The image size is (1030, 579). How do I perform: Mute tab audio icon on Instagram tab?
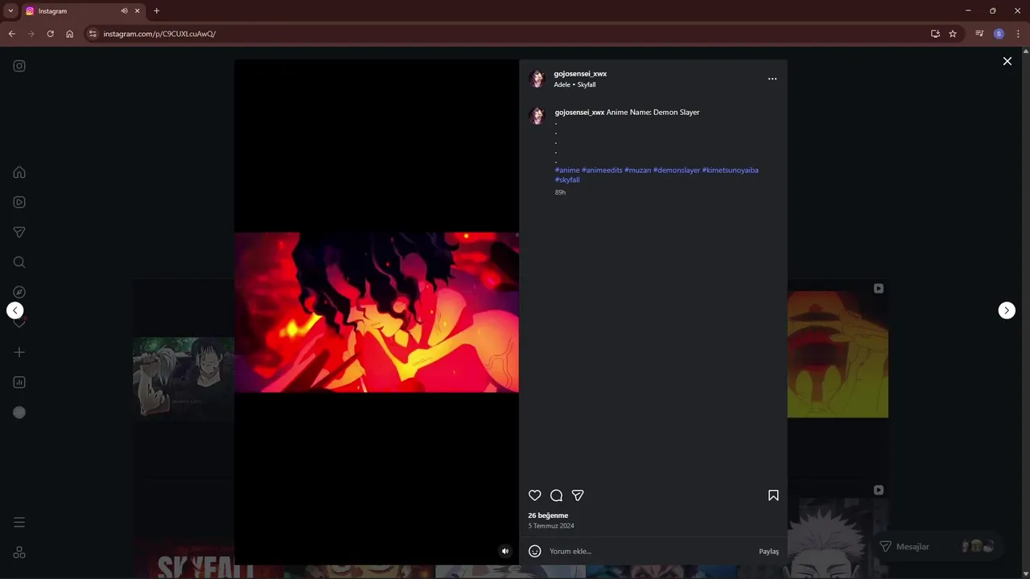[124, 11]
